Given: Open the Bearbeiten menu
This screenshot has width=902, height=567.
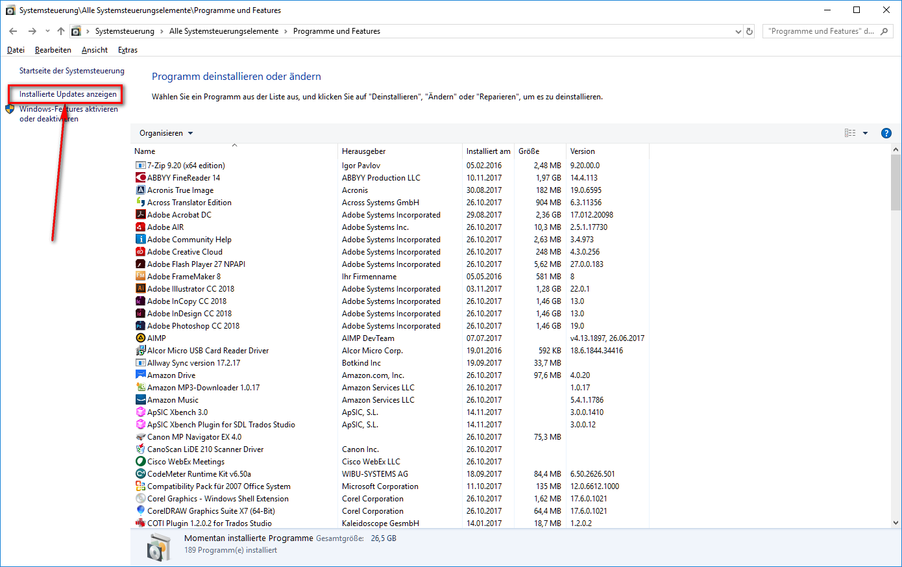Looking at the screenshot, I should 53,50.
